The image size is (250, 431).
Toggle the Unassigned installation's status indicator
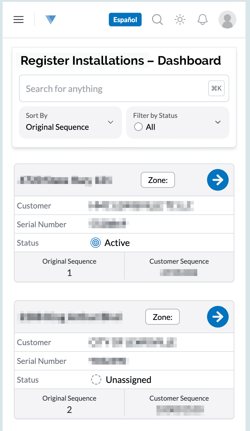click(x=96, y=380)
